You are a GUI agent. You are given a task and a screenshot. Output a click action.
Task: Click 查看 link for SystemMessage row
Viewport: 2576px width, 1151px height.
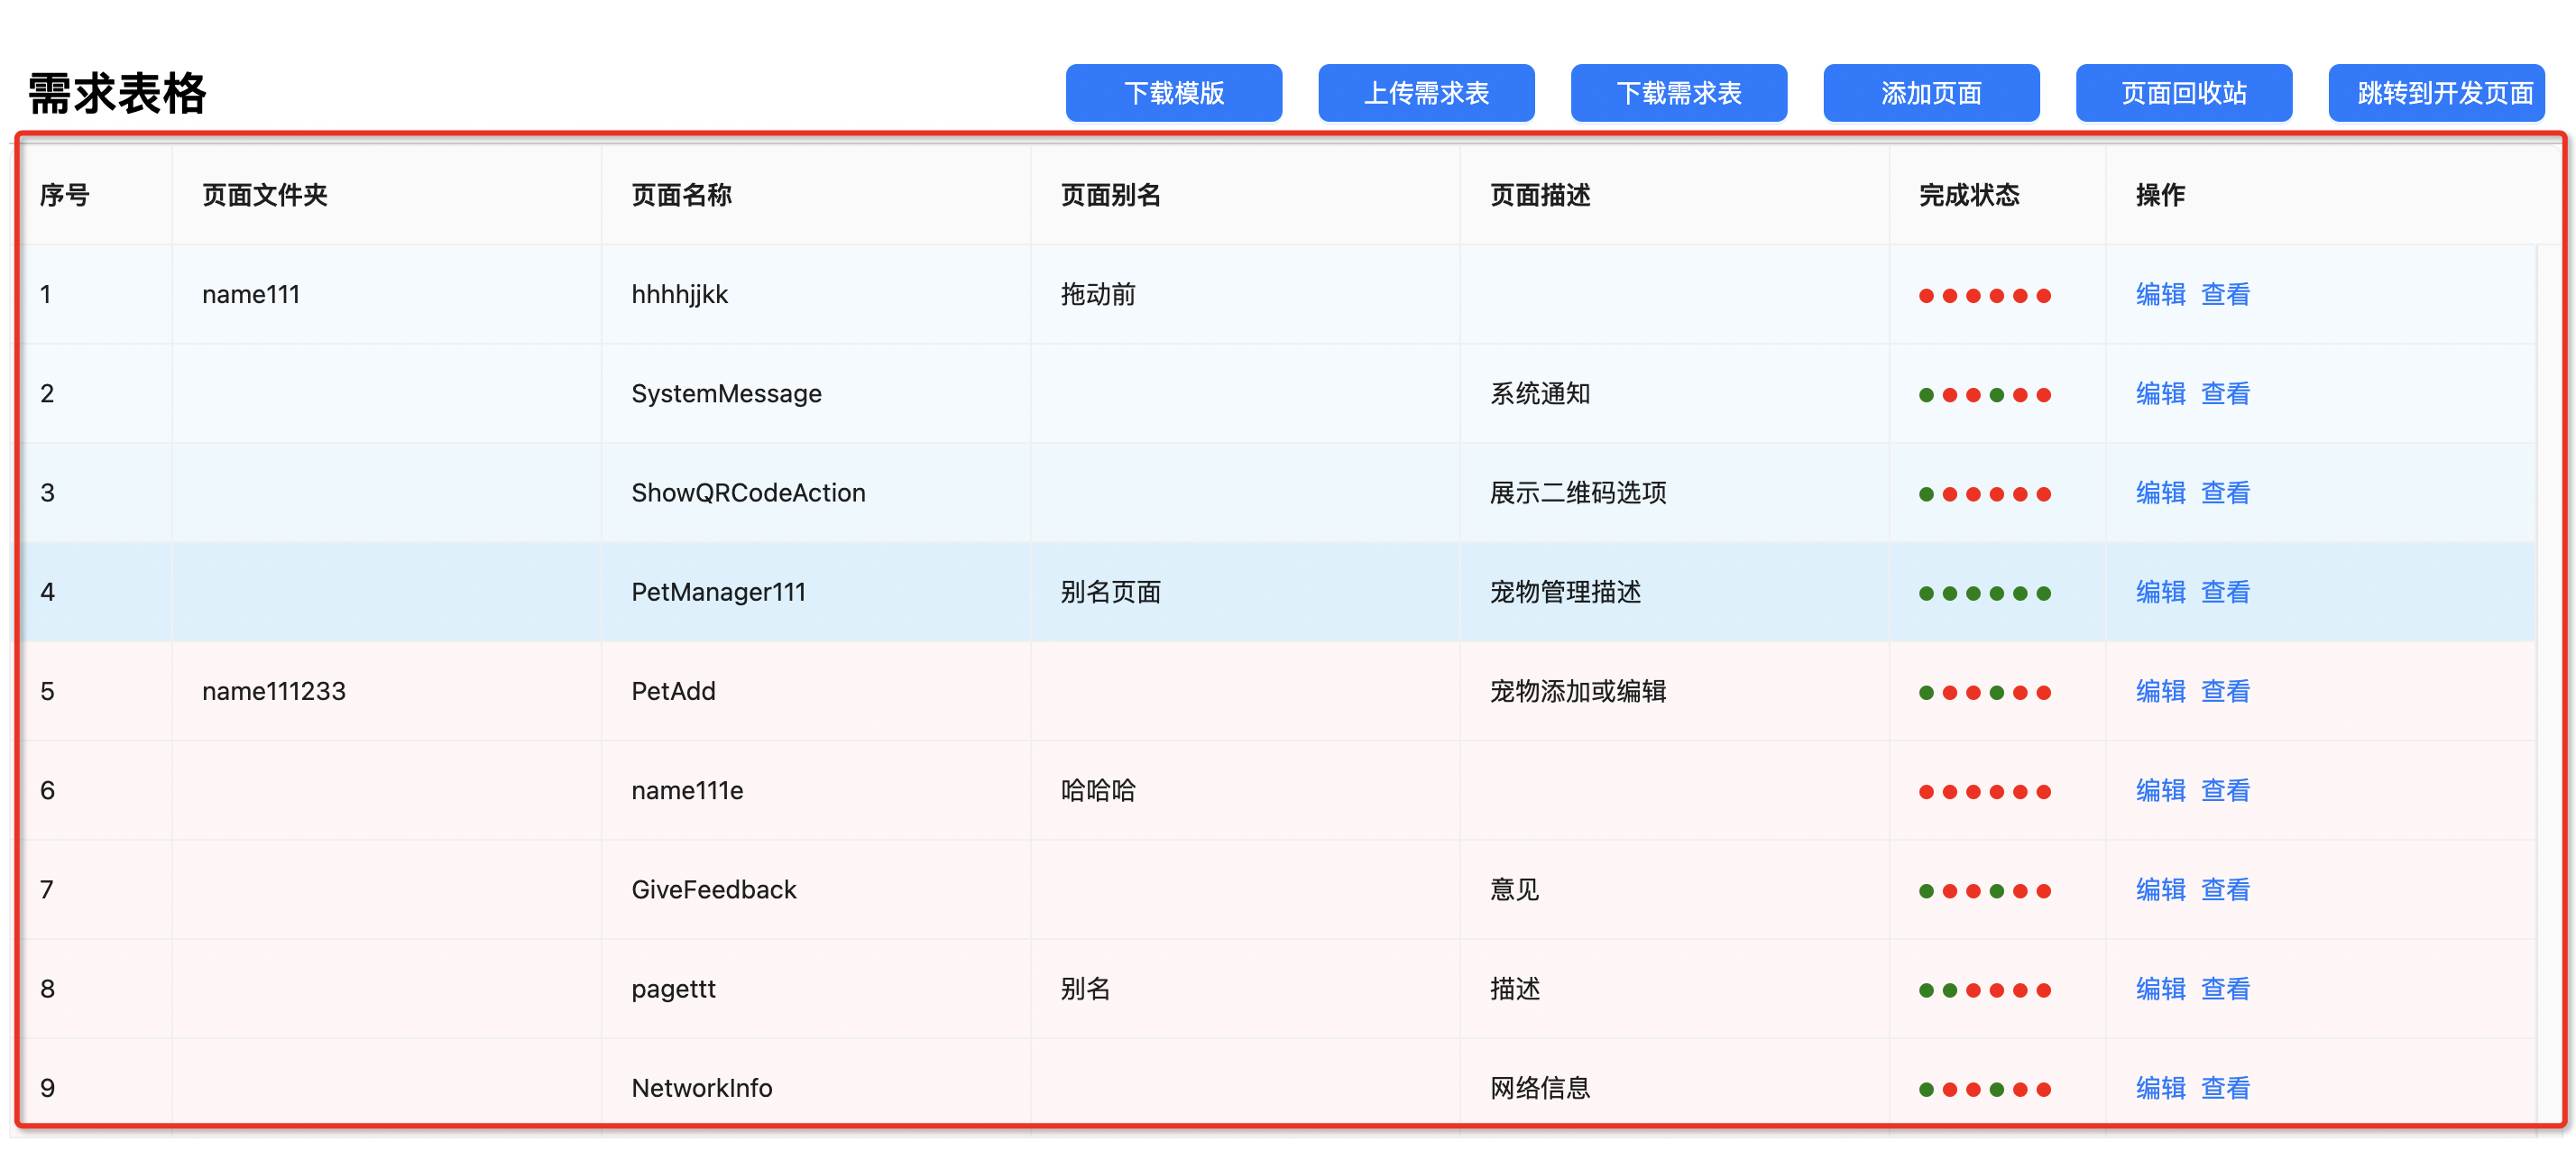pyautogui.click(x=2225, y=393)
